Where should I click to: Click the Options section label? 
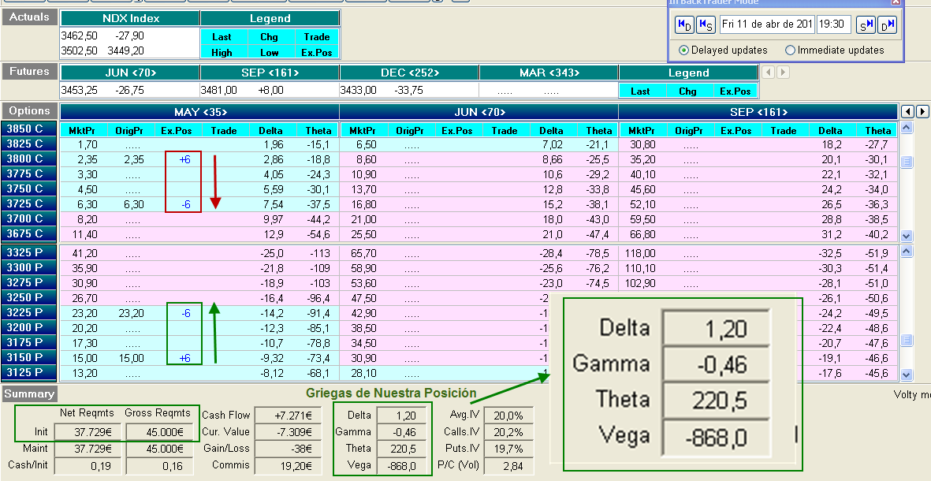click(x=29, y=111)
